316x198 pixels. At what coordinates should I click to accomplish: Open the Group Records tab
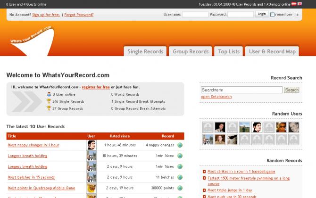point(191,51)
